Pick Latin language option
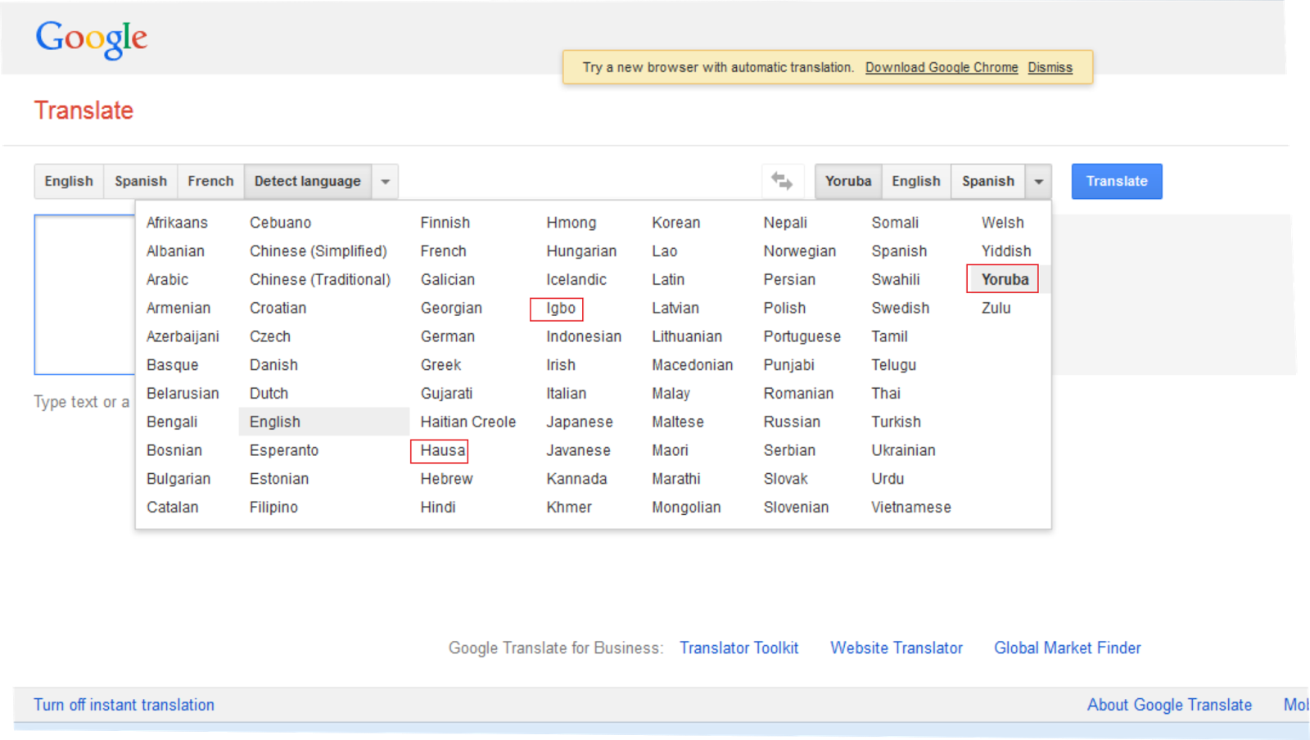This screenshot has height=740, width=1310. 668,279
